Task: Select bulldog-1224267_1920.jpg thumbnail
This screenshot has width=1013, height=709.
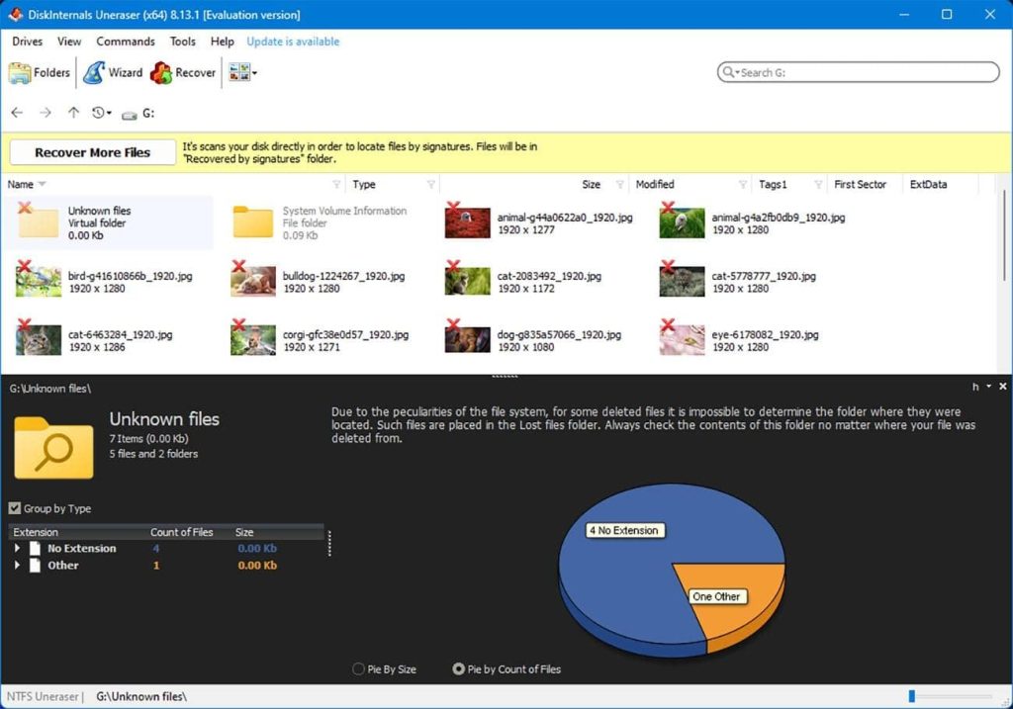Action: 252,282
